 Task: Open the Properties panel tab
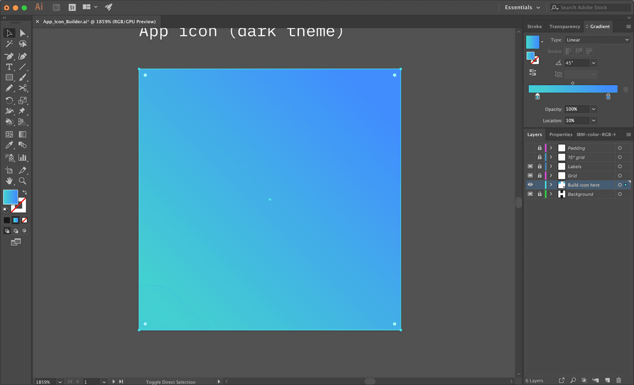coord(560,134)
